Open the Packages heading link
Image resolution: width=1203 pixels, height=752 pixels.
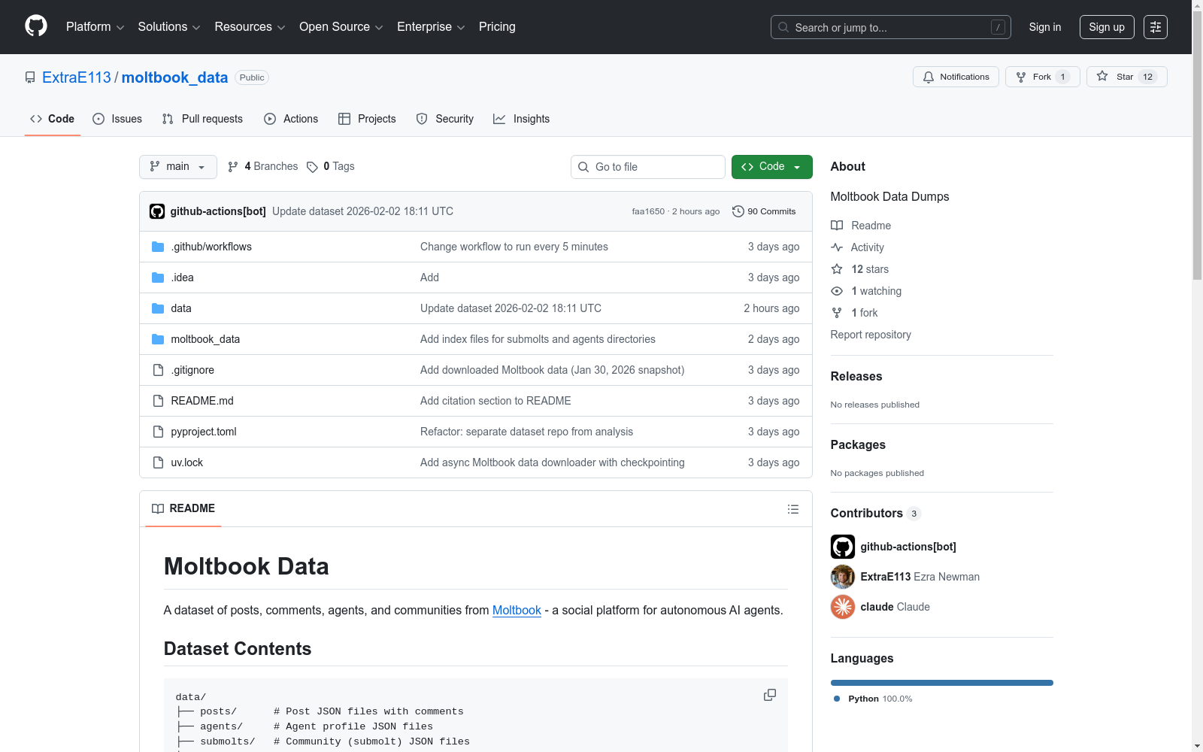(x=858, y=444)
